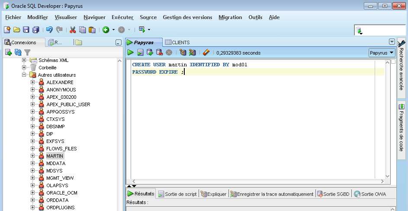Open the Migration menu
The image size is (408, 211).
[230, 17]
